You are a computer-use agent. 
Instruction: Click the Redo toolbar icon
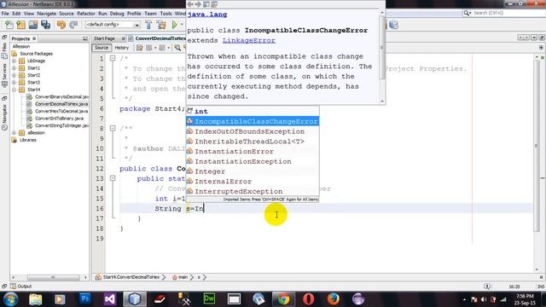(73, 25)
